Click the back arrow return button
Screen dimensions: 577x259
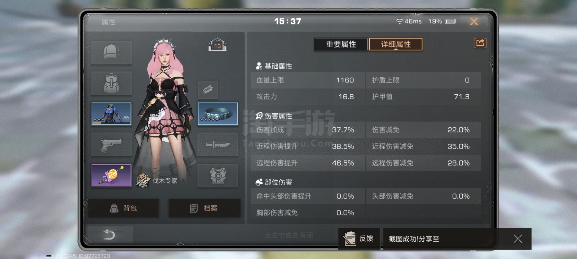click(109, 235)
